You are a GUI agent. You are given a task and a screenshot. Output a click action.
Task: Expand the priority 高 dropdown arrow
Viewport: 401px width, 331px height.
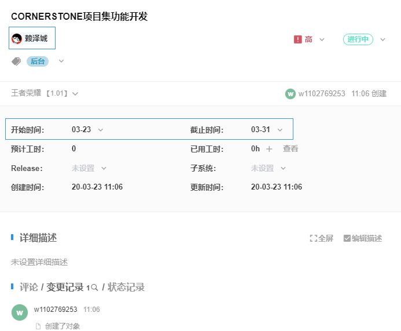click(x=322, y=39)
